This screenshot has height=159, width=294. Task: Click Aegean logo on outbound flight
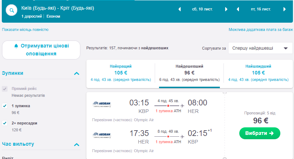(x=102, y=104)
